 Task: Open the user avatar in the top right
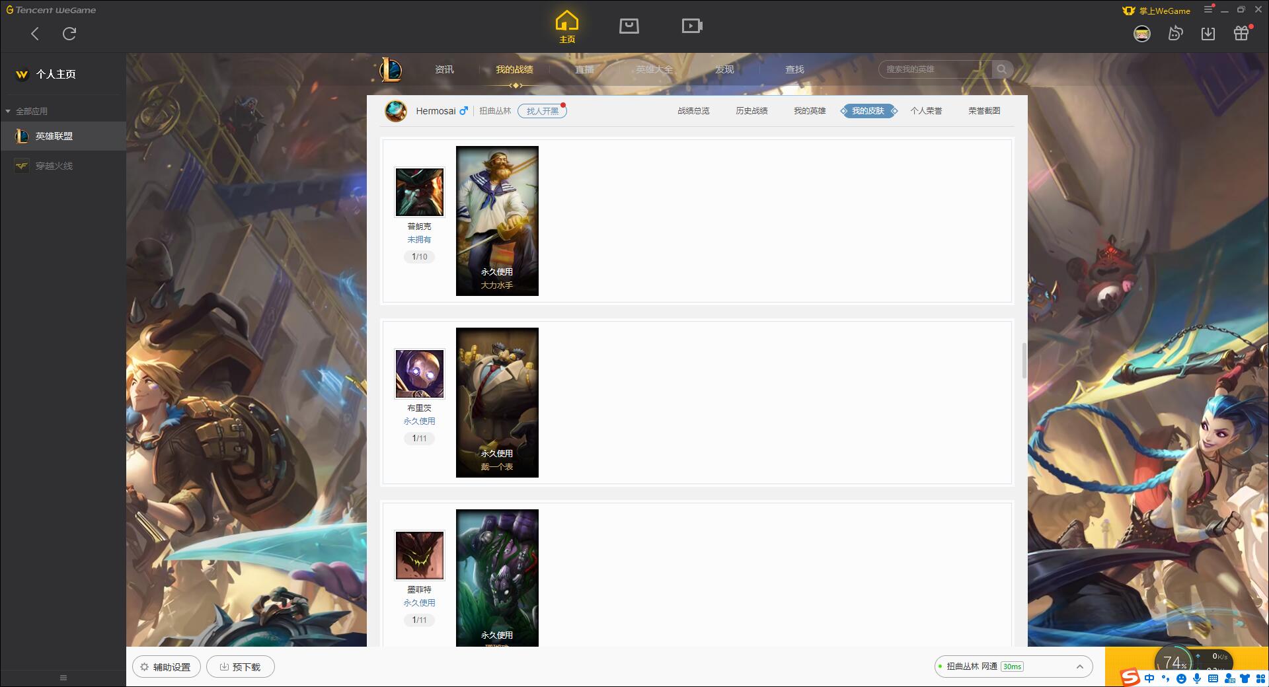pyautogui.click(x=1142, y=34)
